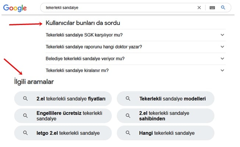This screenshot has height=147, width=240.
Task: Search 2.el tekerlekli sandalye fiyatları suggestion
Action: coord(63,98)
